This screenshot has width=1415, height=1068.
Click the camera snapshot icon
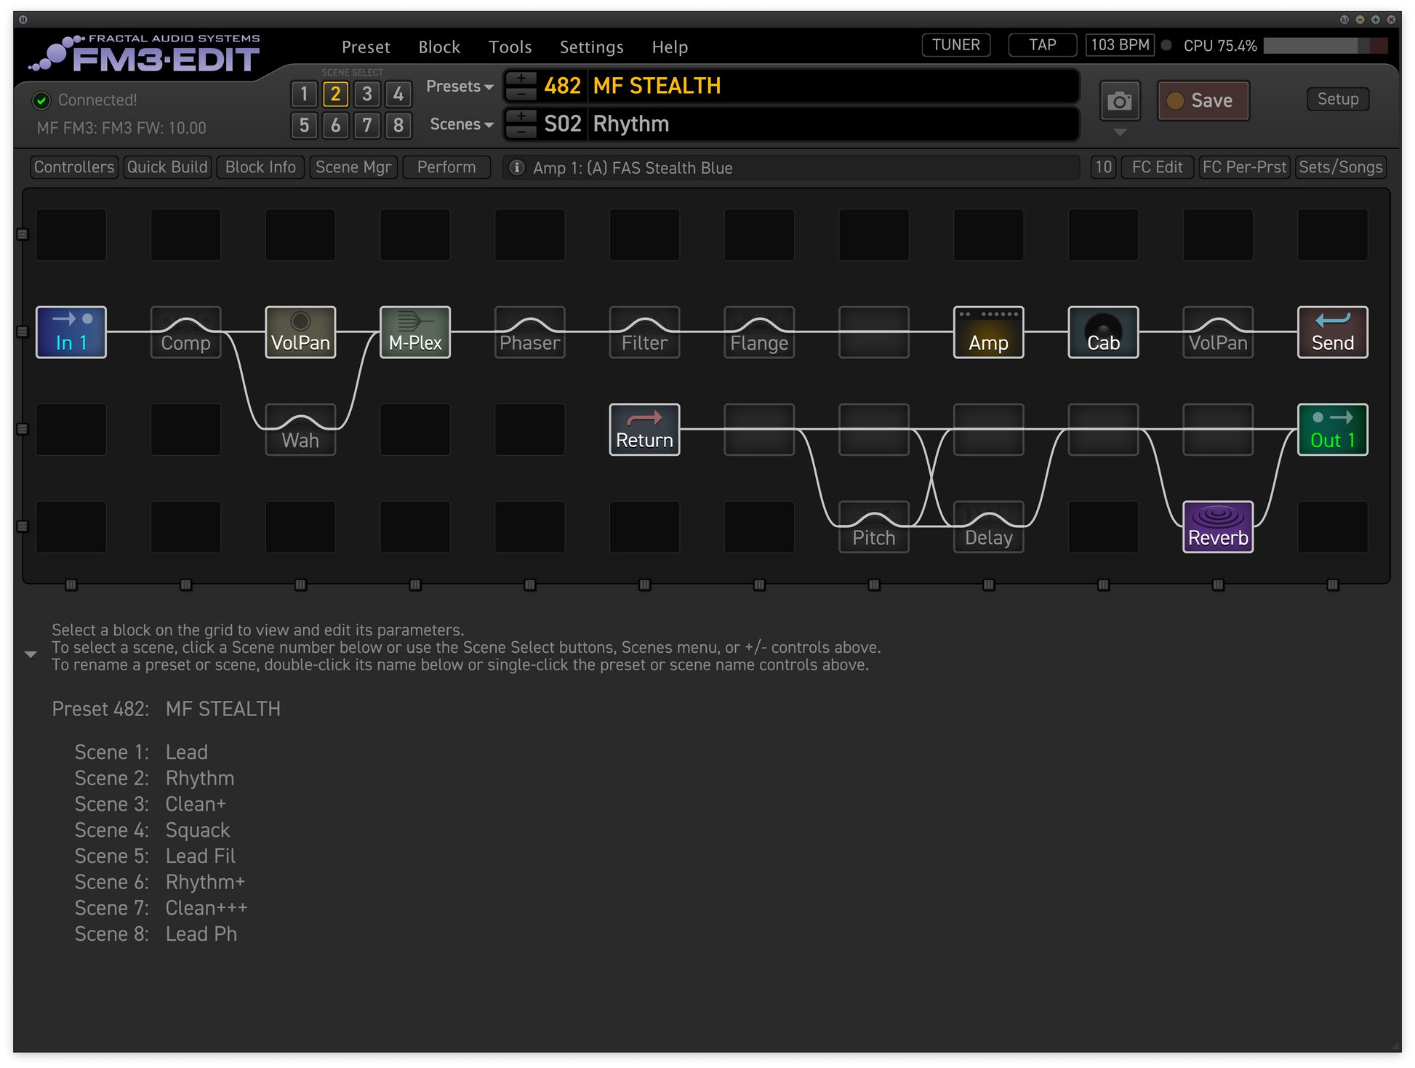click(x=1119, y=101)
